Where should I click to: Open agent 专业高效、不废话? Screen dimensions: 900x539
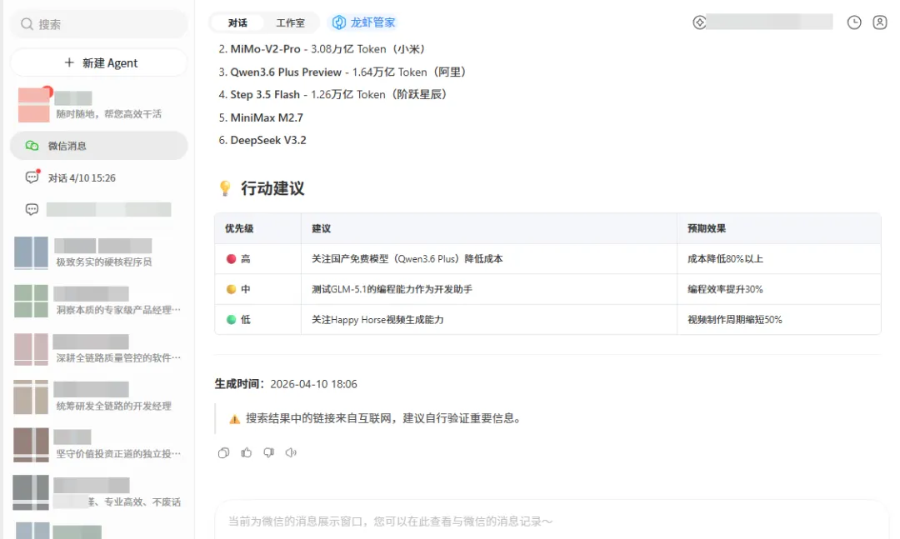coord(98,492)
